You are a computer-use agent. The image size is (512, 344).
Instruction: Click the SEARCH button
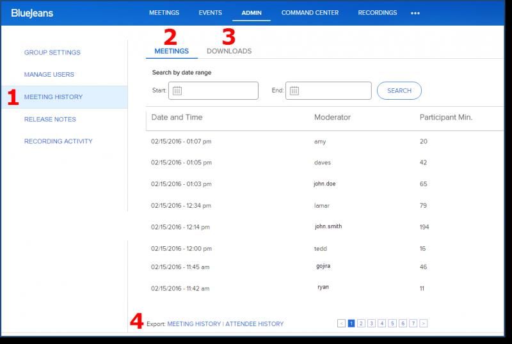point(399,91)
